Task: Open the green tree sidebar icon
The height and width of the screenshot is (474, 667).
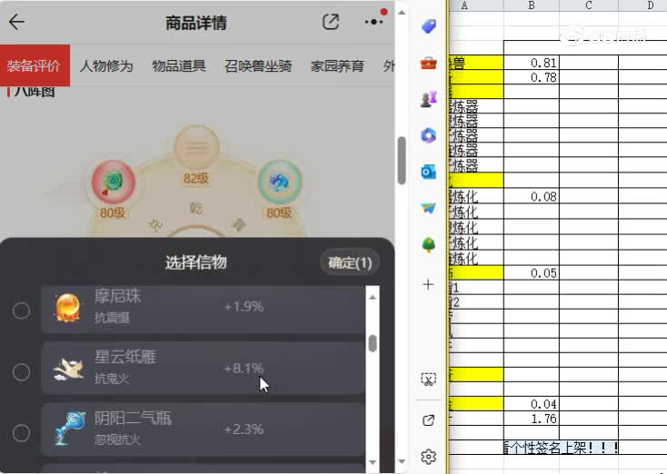Action: tap(429, 245)
